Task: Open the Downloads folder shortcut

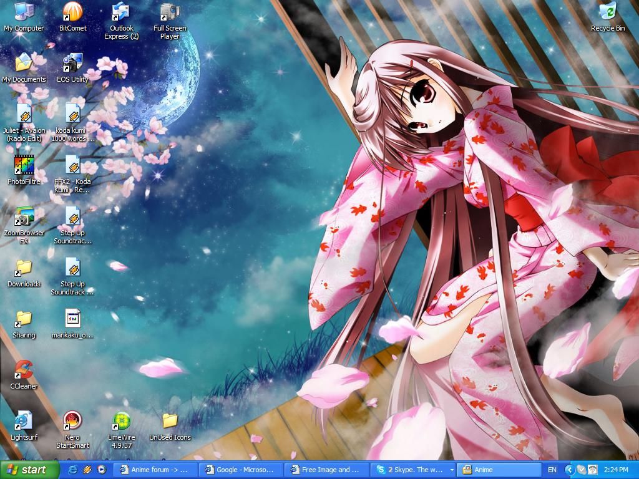Action: click(24, 273)
